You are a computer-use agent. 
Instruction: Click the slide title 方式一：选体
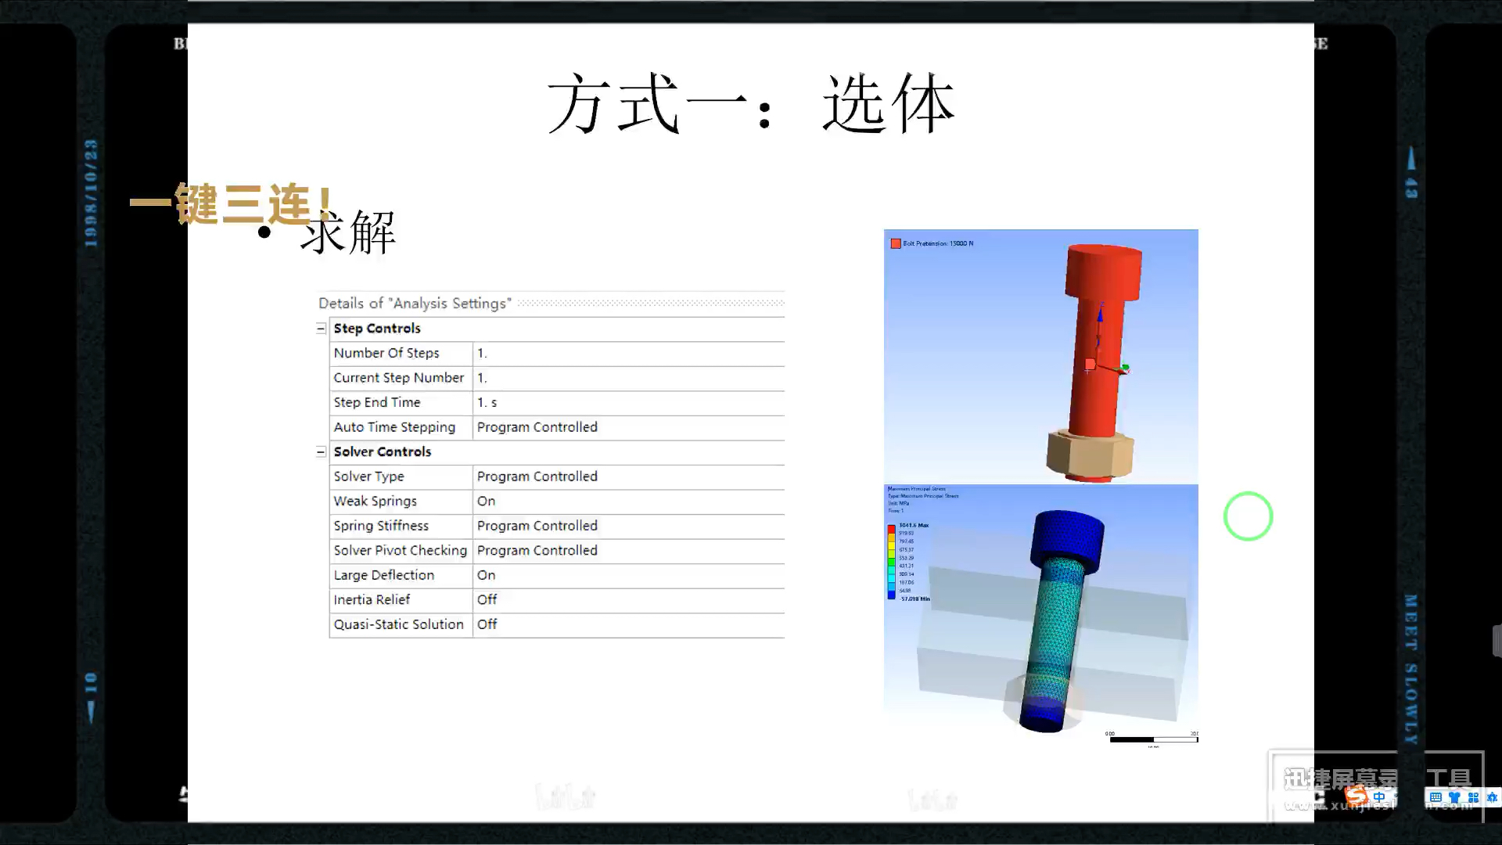click(x=751, y=104)
